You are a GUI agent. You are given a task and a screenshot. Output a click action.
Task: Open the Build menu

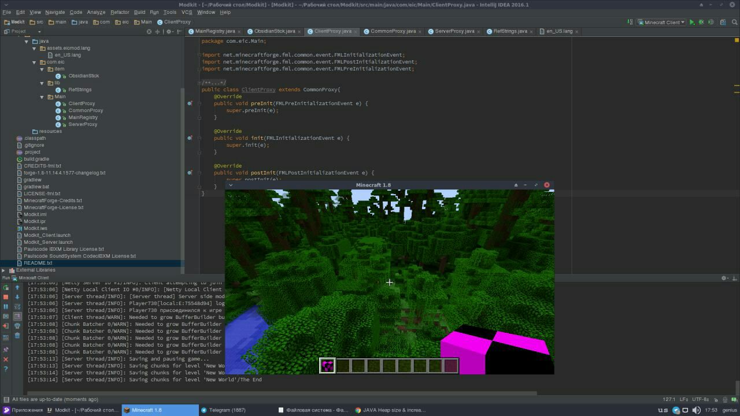click(x=139, y=12)
